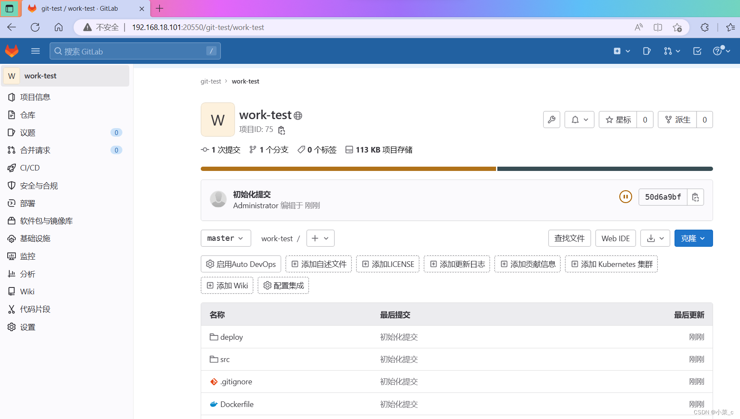
Task: Open the Dockerfile
Action: [x=237, y=404]
